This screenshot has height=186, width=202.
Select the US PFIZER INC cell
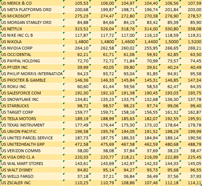pyautogui.click(x=32, y=67)
